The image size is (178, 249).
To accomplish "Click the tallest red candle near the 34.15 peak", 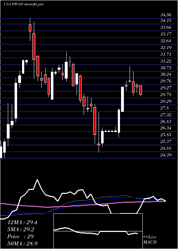I will pyautogui.click(x=34, y=47).
